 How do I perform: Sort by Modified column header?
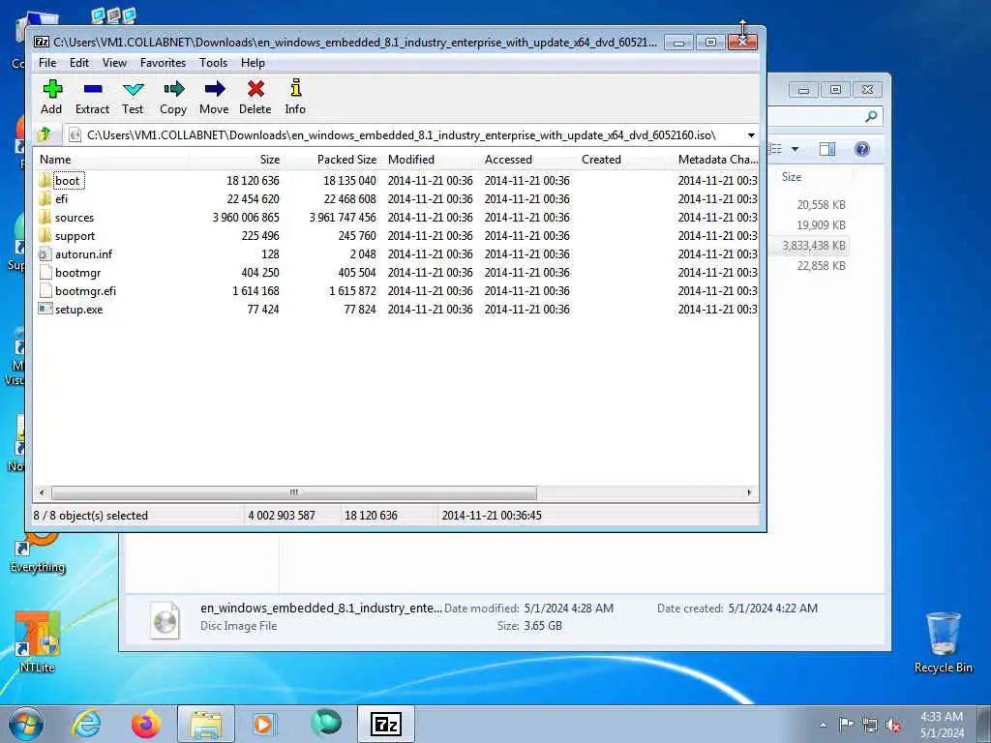coord(432,160)
